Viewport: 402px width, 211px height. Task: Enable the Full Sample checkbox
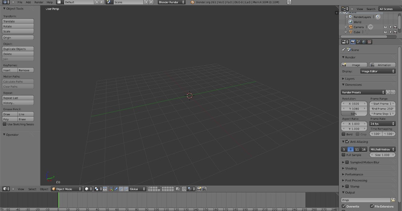point(343,155)
